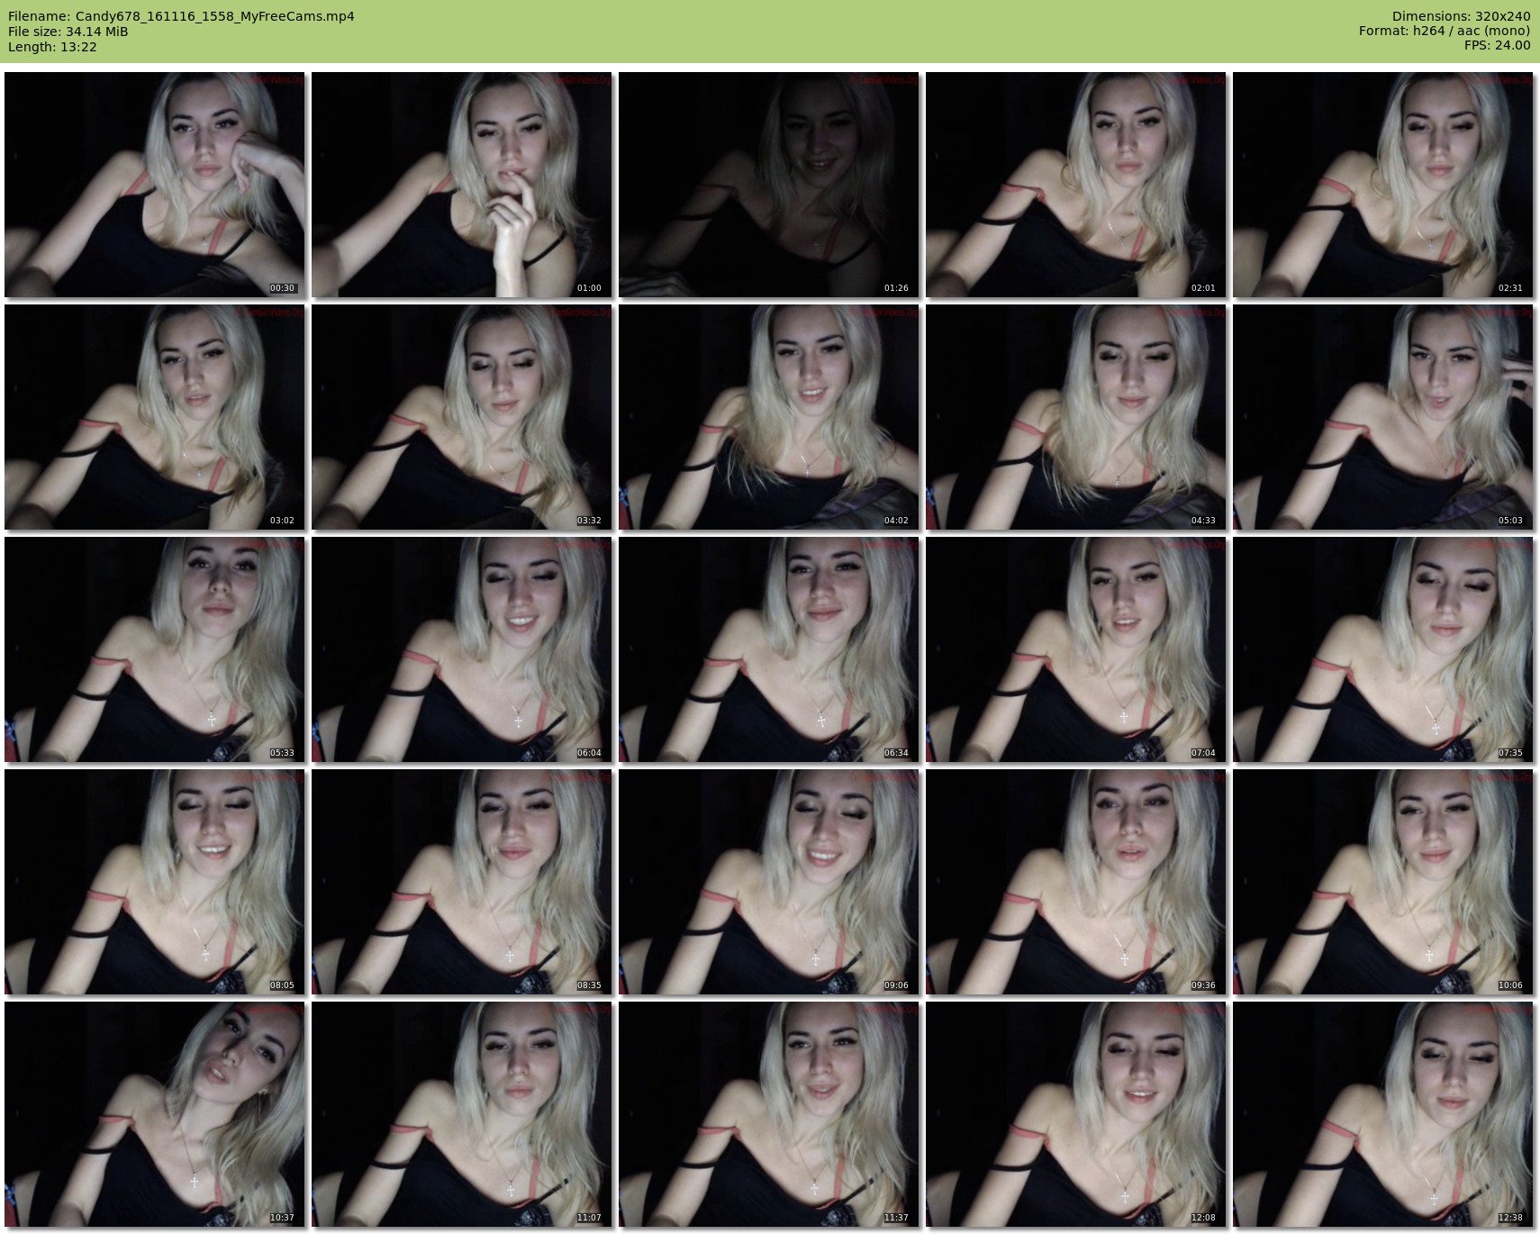Click the thumbnail marked 06:04
This screenshot has width=1540, height=1234.
(x=462, y=649)
